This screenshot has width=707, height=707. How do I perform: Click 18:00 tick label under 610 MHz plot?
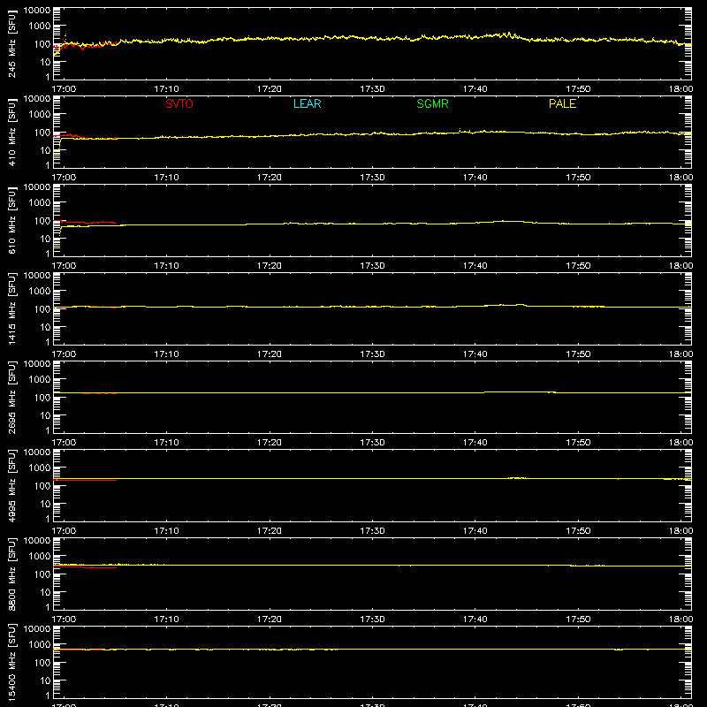point(680,266)
